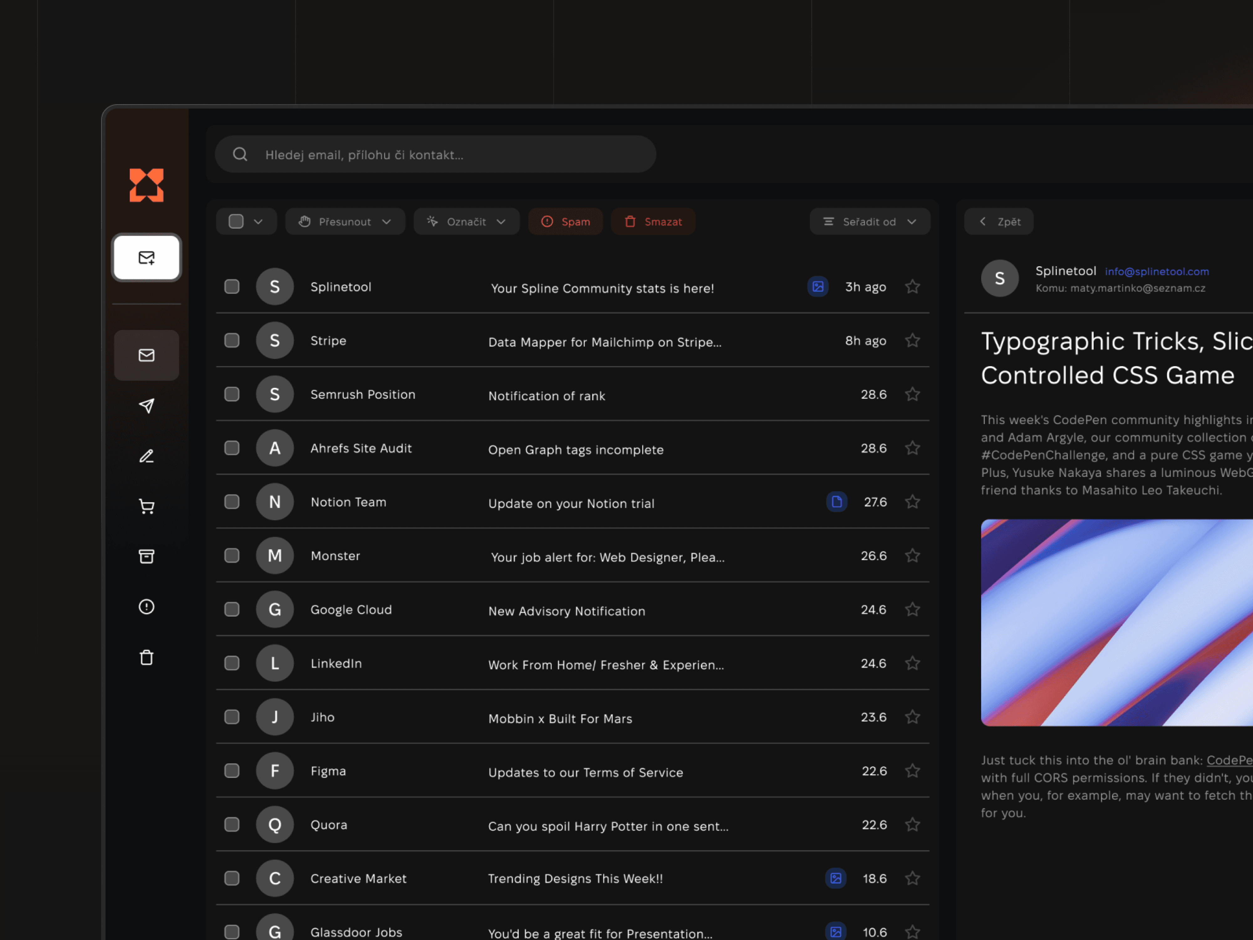This screenshot has width=1253, height=940.
Task: Select the Google Cloud email checkbox
Action: 232,610
